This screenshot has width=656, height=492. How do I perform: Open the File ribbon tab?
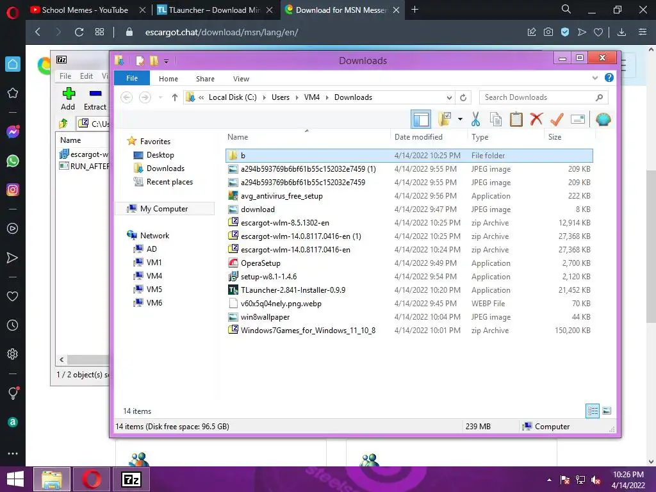click(132, 78)
